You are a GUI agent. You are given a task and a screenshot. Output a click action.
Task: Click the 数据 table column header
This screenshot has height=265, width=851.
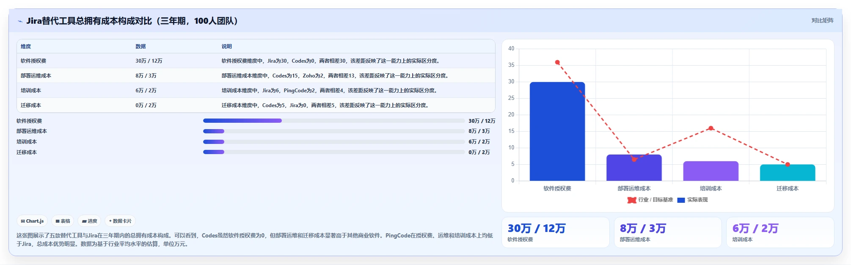pos(140,47)
